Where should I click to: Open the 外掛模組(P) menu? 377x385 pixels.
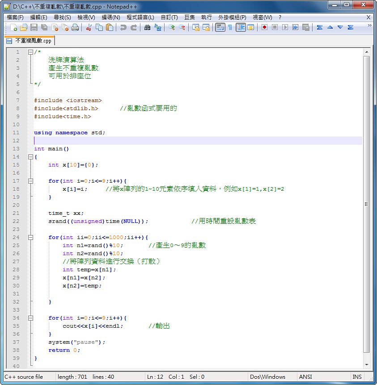(x=232, y=17)
